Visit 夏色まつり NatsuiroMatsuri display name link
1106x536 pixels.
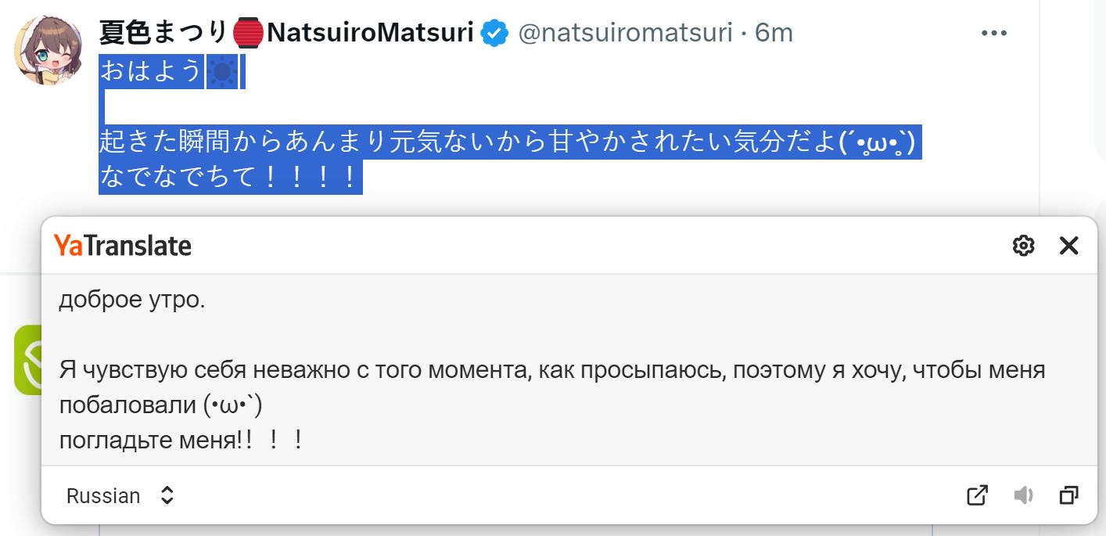point(286,33)
